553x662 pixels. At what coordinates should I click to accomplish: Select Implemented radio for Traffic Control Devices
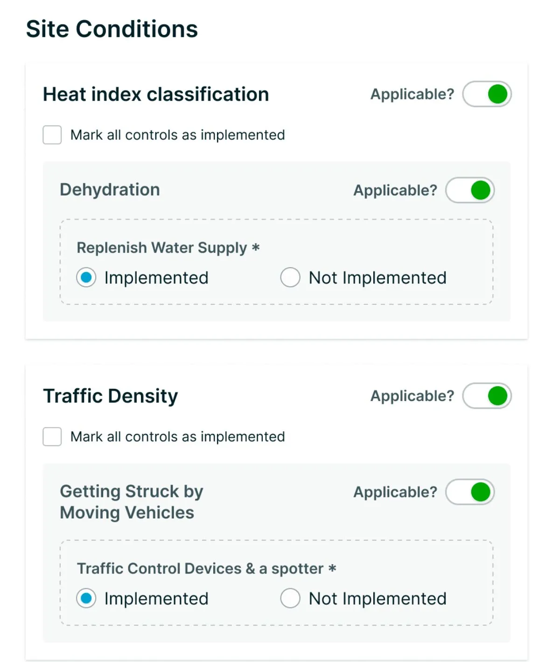86,598
